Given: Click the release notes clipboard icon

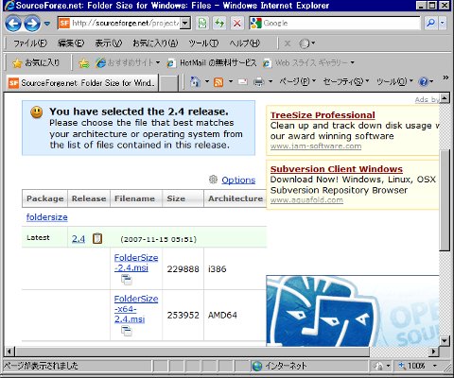Looking at the screenshot, I should pyautogui.click(x=97, y=238).
